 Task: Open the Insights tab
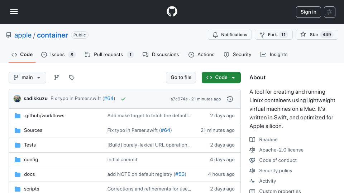coord(274,54)
